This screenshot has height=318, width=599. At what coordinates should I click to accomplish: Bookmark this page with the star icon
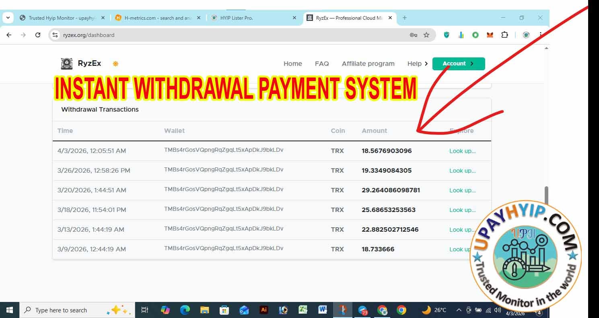426,35
